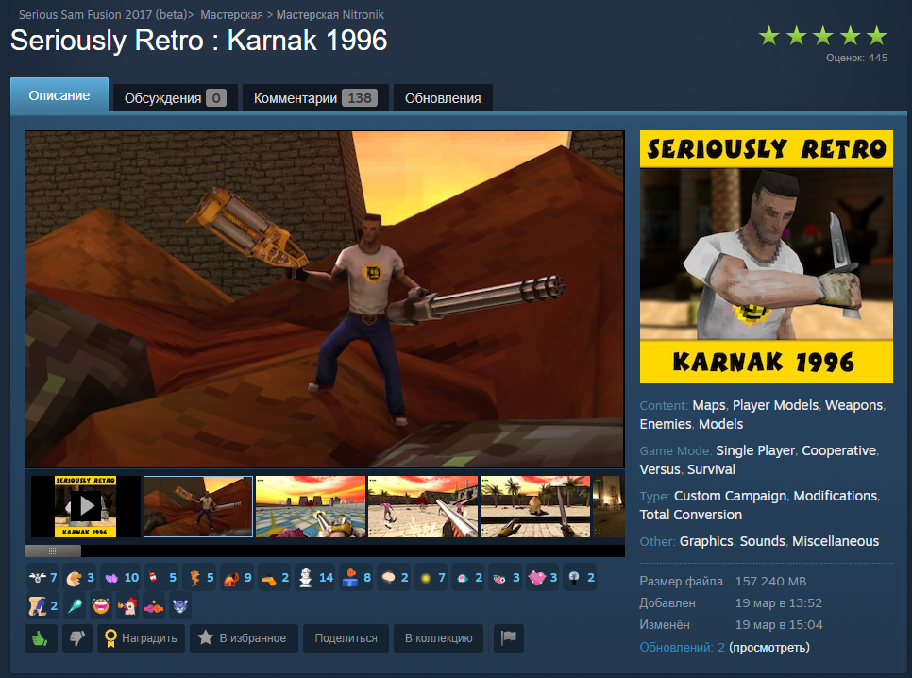Click the pointing orange hand award, count 2
The image size is (912, 678).
coord(275,578)
